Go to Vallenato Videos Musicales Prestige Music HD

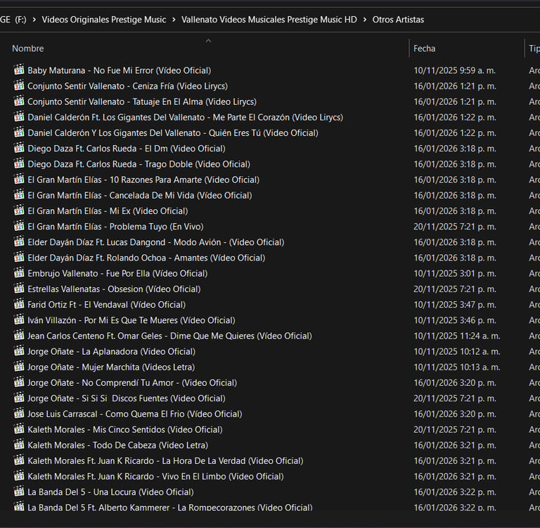269,20
